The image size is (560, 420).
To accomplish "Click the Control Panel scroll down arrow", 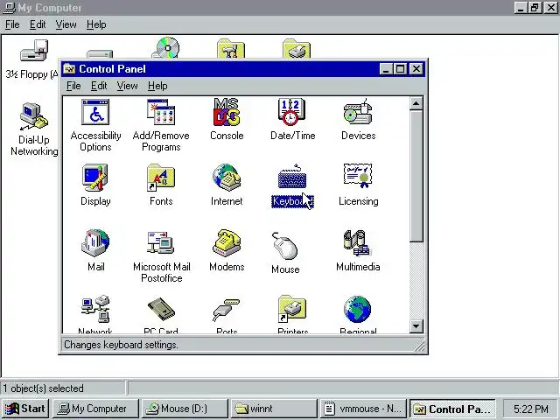I will click(416, 326).
